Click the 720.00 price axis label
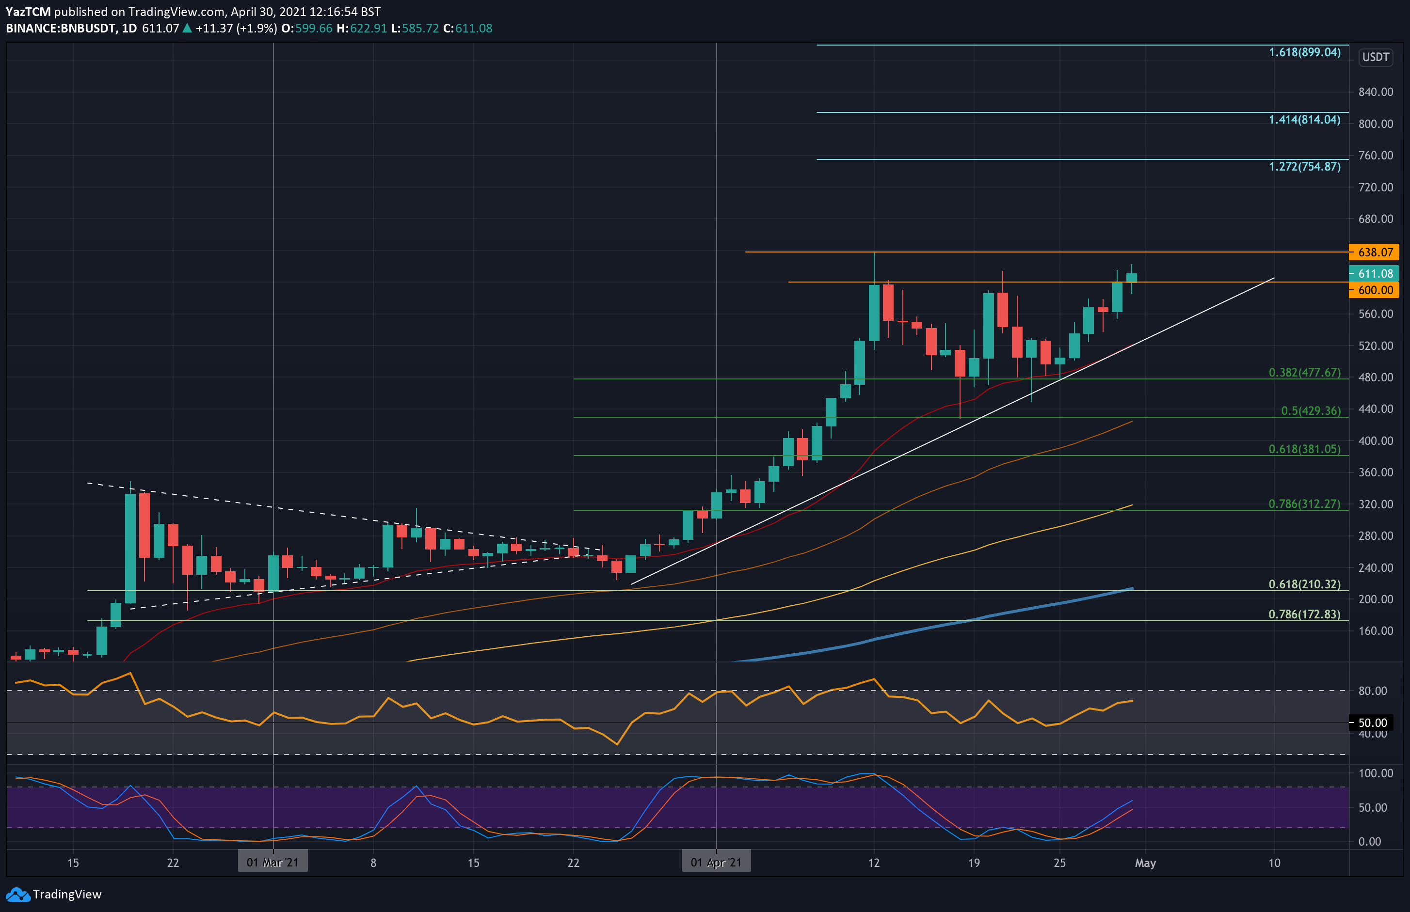 (1376, 188)
